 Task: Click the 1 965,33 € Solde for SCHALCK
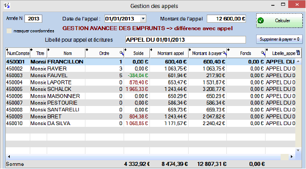tap(137, 89)
